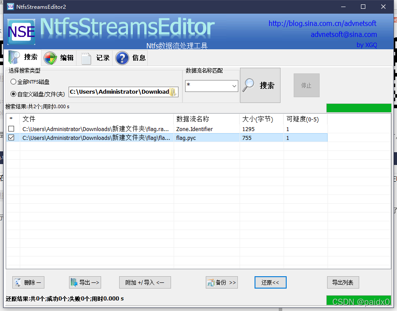Click the delete icon on 删除 button
Viewport: 397px width, 311px height.
18,282
